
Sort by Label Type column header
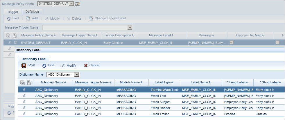click(x=162, y=82)
